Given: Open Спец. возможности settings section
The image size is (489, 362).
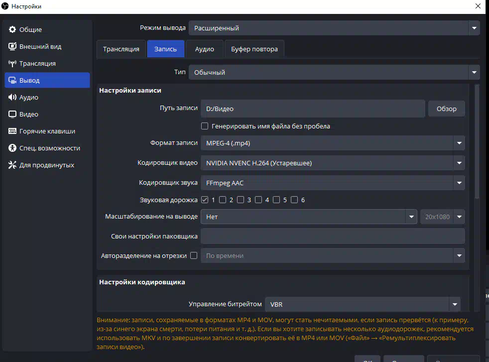Looking at the screenshot, I should [x=47, y=148].
